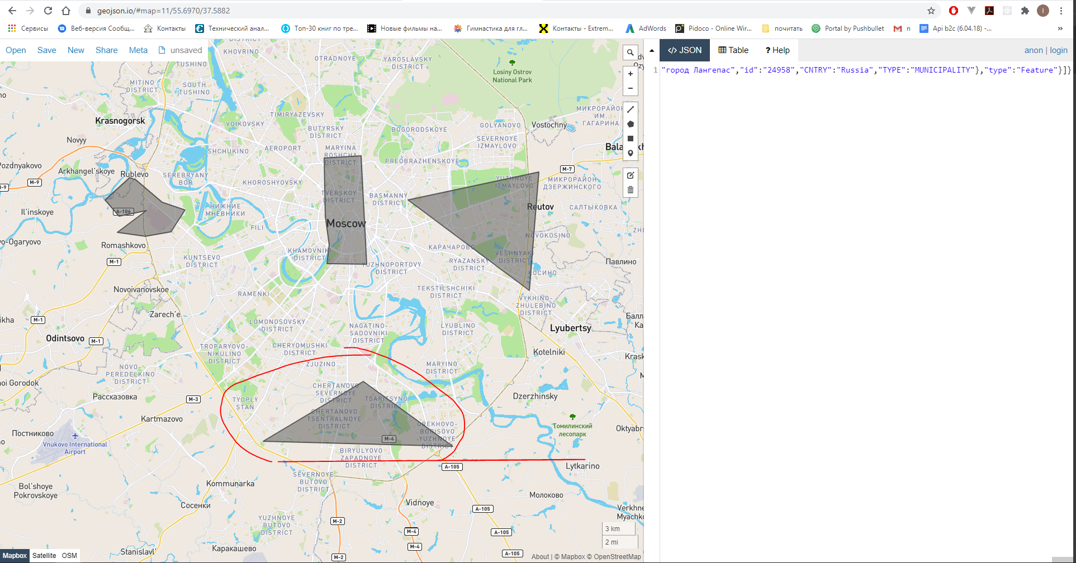Open the Сервисы apps bookmark
Viewport: 1076px width, 563px height.
pos(29,28)
